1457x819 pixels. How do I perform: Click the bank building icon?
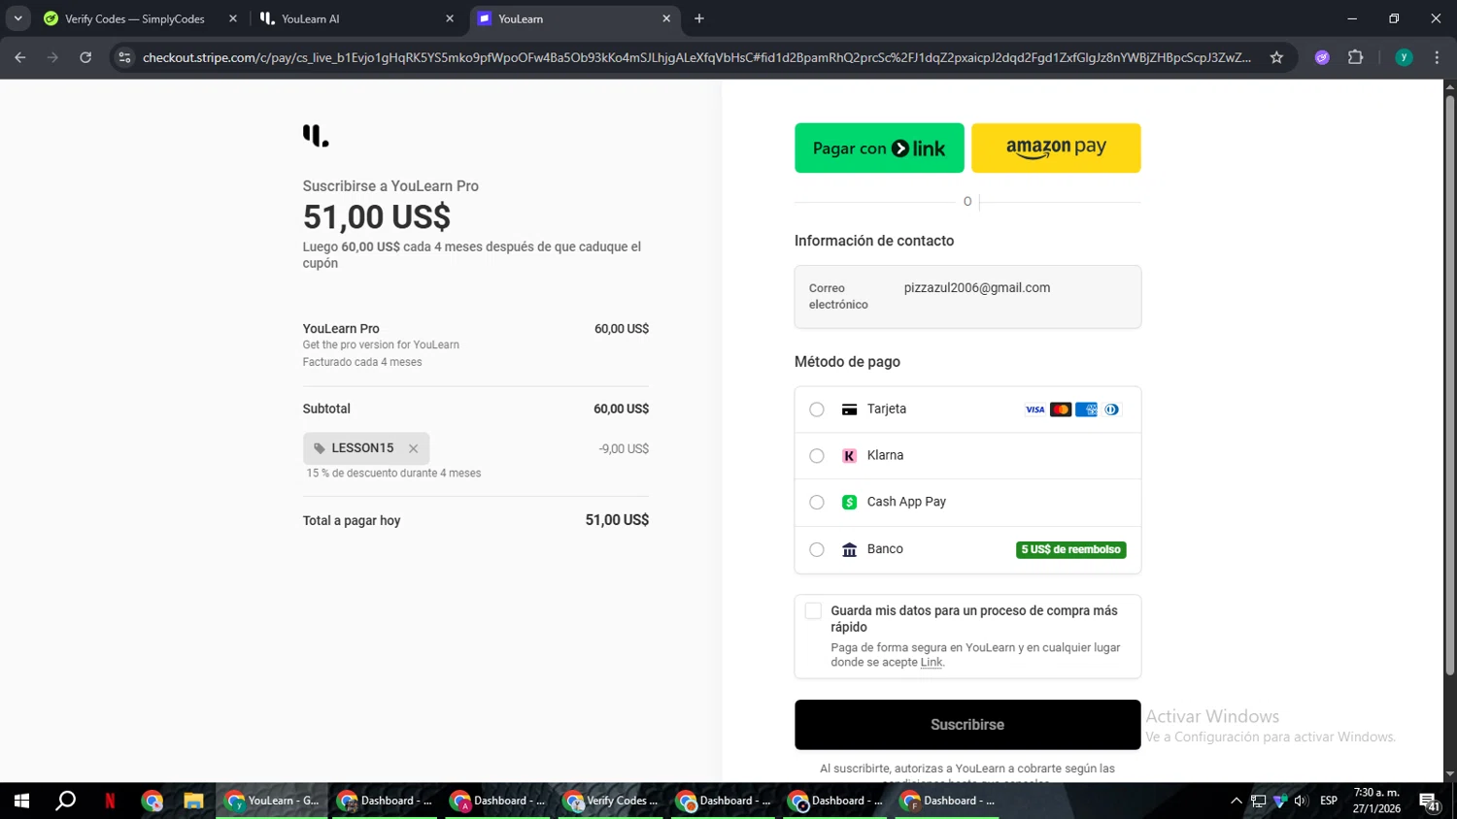click(x=849, y=549)
